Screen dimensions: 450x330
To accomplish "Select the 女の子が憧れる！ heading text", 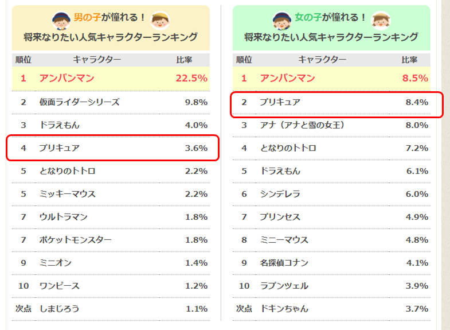I will click(331, 18).
